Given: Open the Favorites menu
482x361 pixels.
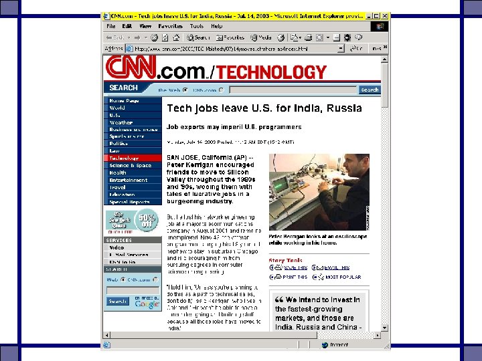Looking at the screenshot, I should 170,26.
